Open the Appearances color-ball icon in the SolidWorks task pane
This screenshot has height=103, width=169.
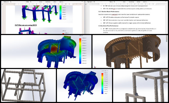[167, 40]
